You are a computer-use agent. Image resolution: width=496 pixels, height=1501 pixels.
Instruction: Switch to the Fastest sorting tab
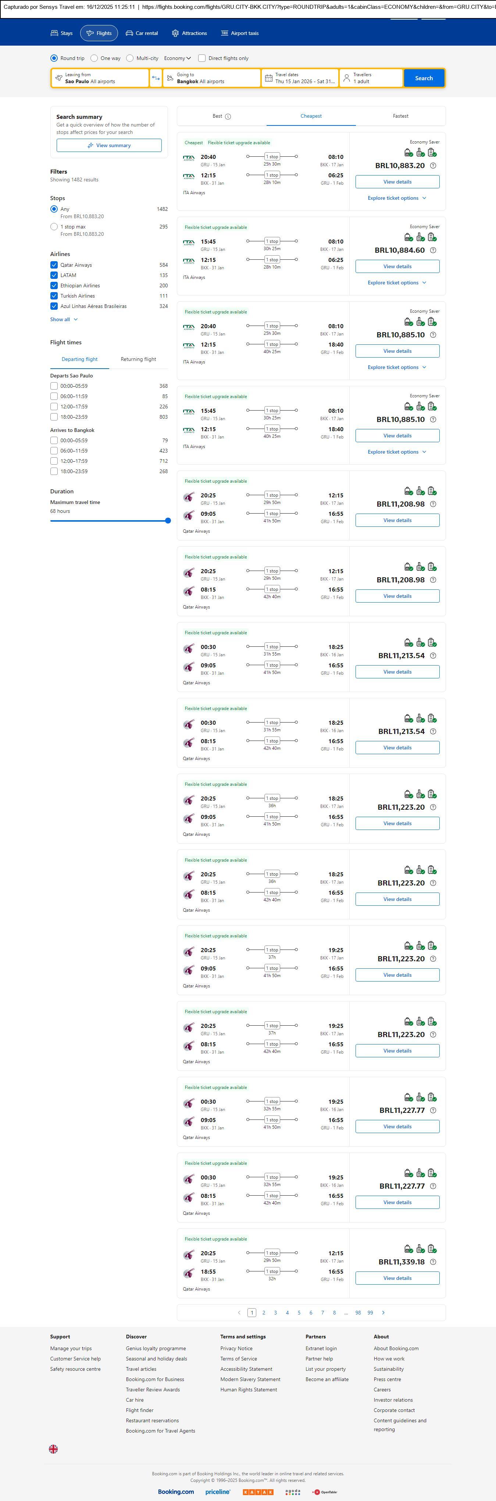[400, 116]
